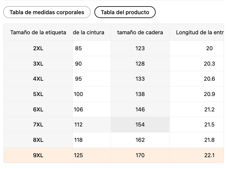Switch to Tabla de medidas corporales tab
This screenshot has height=169, width=229.
pyautogui.click(x=47, y=12)
